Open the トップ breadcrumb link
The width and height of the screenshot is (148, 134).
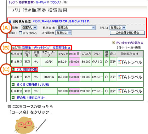12,2
